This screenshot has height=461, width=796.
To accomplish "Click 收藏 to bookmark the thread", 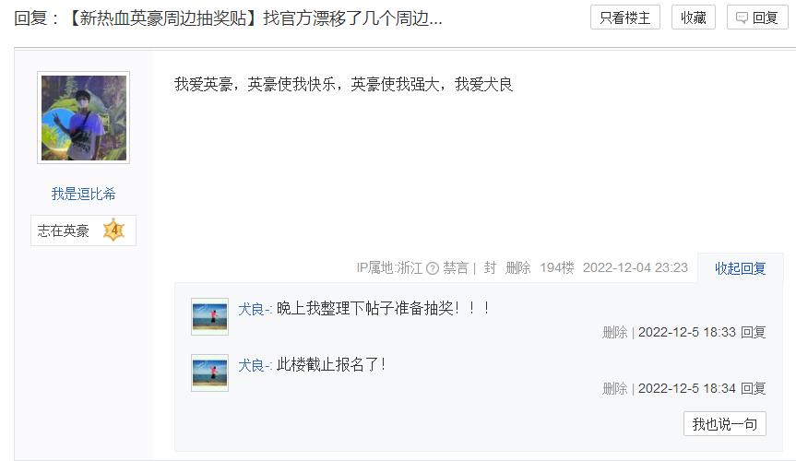I will tap(694, 18).
